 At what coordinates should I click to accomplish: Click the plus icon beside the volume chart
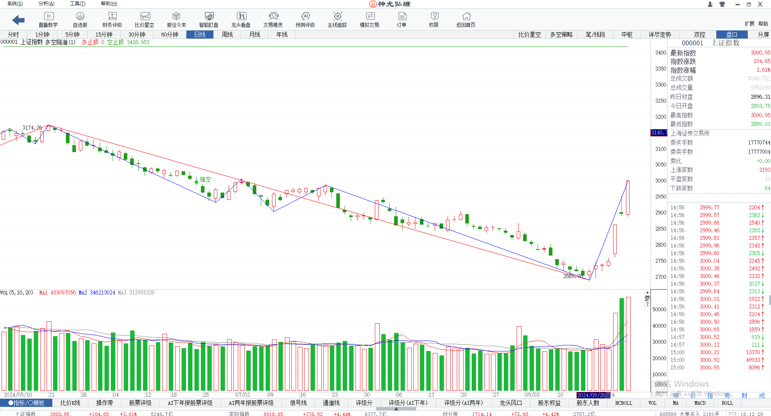(x=647, y=292)
